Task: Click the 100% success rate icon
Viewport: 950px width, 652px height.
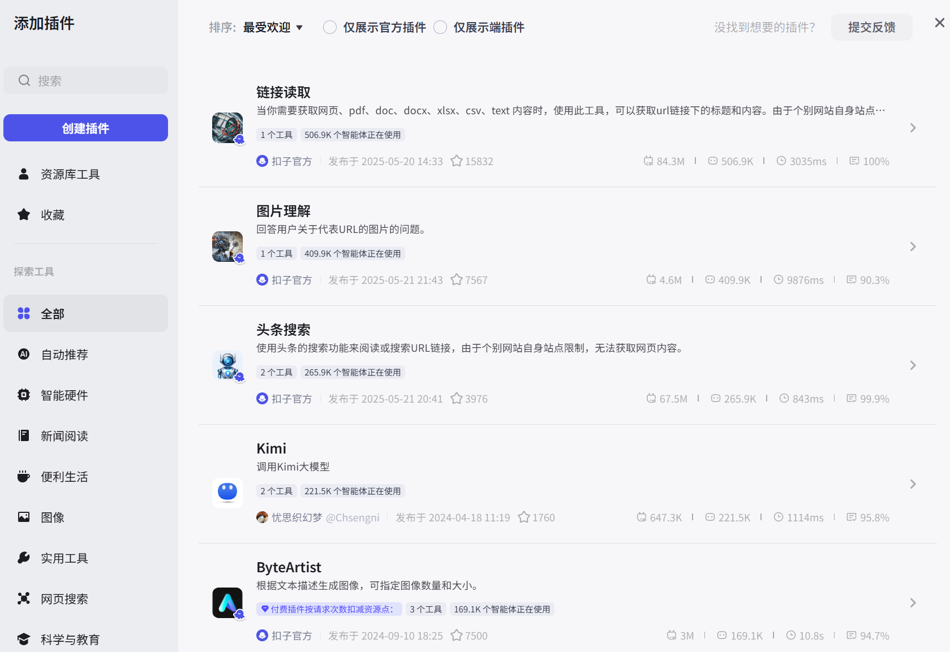Action: point(854,161)
